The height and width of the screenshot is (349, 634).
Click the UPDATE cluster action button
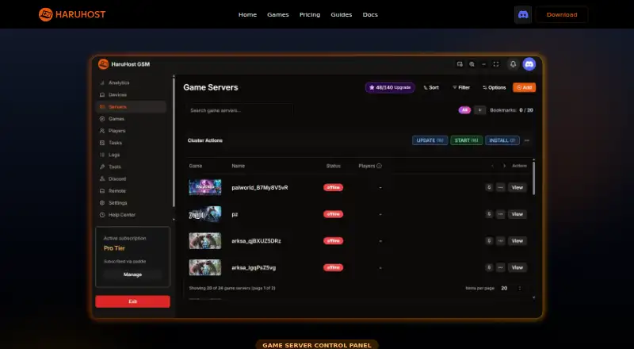[x=430, y=140]
